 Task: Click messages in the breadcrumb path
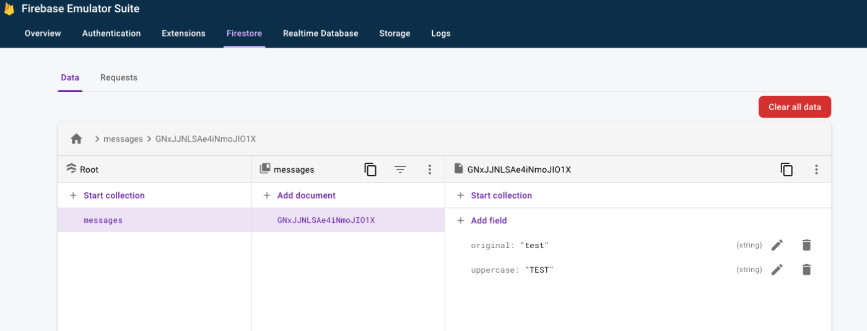(123, 139)
